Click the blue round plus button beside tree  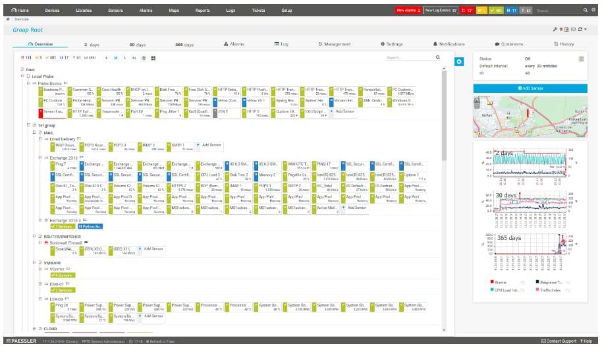coord(459,61)
